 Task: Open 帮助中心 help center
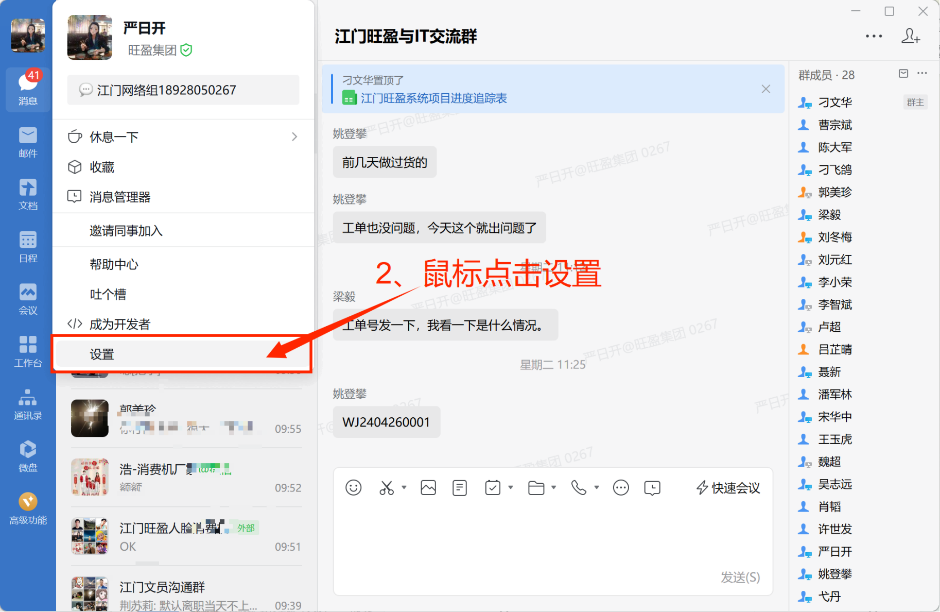click(x=183, y=264)
